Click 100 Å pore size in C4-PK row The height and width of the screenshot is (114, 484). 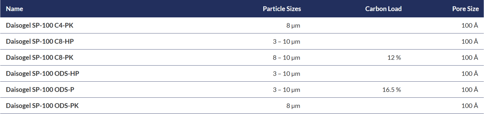[x=470, y=25]
